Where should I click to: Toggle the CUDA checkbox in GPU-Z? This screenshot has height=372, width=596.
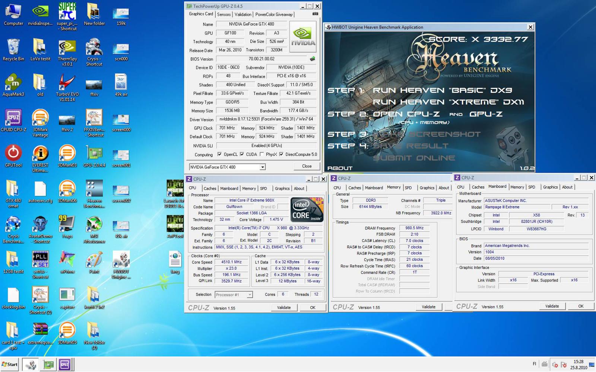242,154
